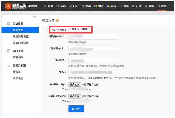The width and height of the screenshot is (175, 118).
Task: Click the 服务商MCHID input field
Action: point(93,37)
